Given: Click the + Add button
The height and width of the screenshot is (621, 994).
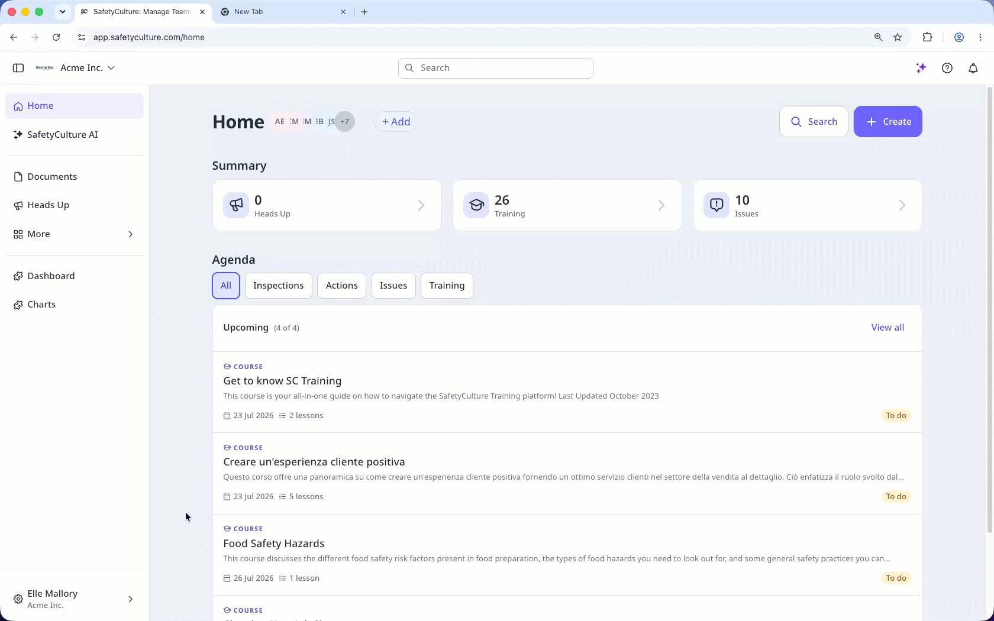Looking at the screenshot, I should click(396, 122).
